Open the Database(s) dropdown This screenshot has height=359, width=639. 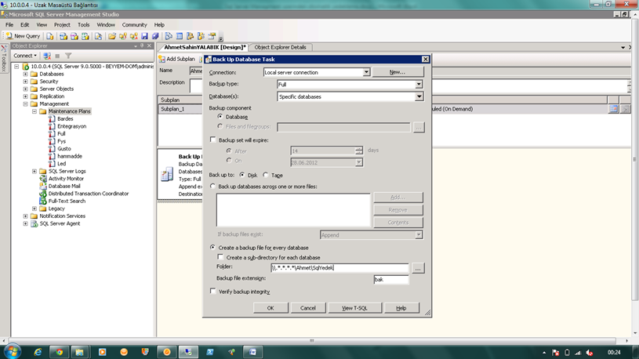(x=419, y=96)
